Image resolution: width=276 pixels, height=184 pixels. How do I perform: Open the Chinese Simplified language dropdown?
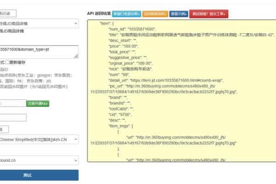(39, 139)
